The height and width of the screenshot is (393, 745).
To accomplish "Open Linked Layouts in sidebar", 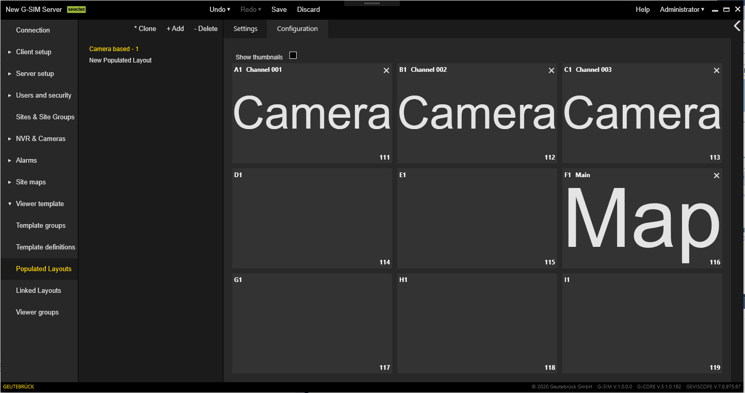I will 39,290.
